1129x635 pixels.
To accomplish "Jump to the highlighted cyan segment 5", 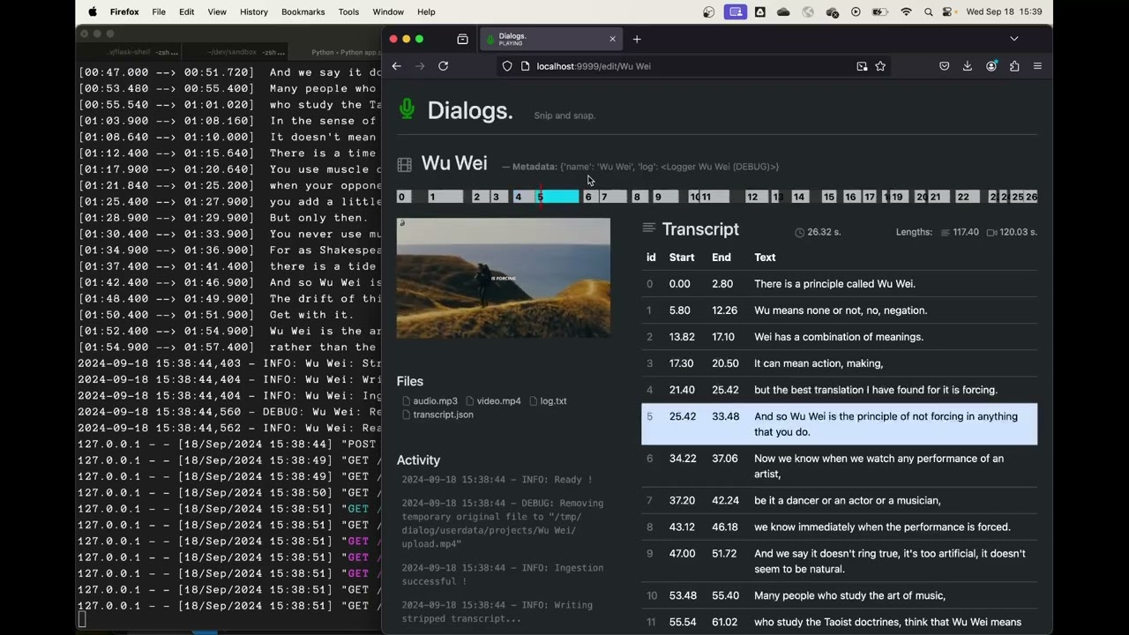I will click(557, 197).
